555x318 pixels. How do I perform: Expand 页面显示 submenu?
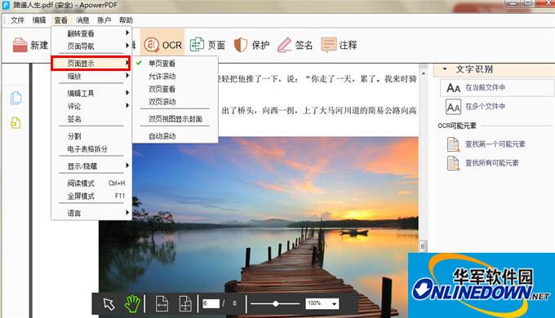tap(91, 64)
